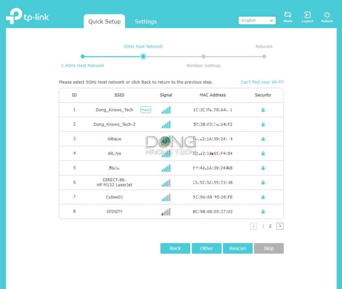Jump to page 2 of network list
342x289 pixels.
pos(270,226)
